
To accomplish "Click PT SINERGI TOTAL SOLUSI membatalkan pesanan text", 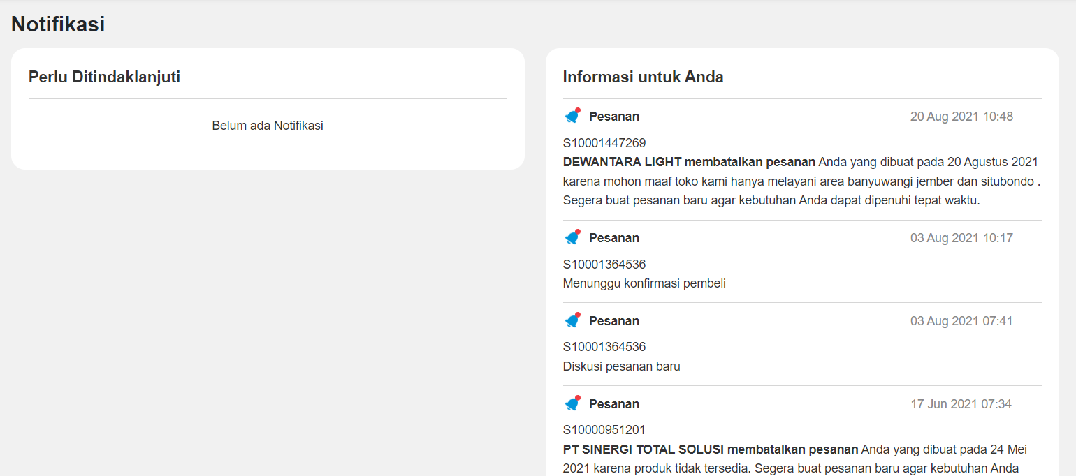I will 711,449.
